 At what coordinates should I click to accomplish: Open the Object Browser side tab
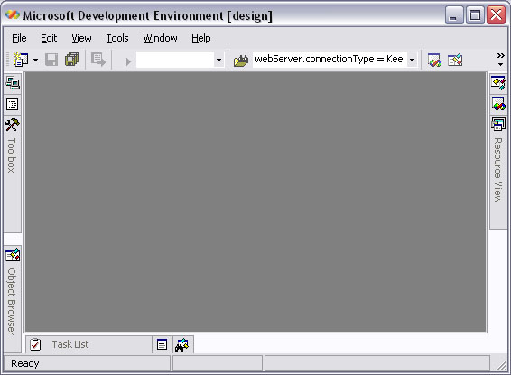(13, 298)
